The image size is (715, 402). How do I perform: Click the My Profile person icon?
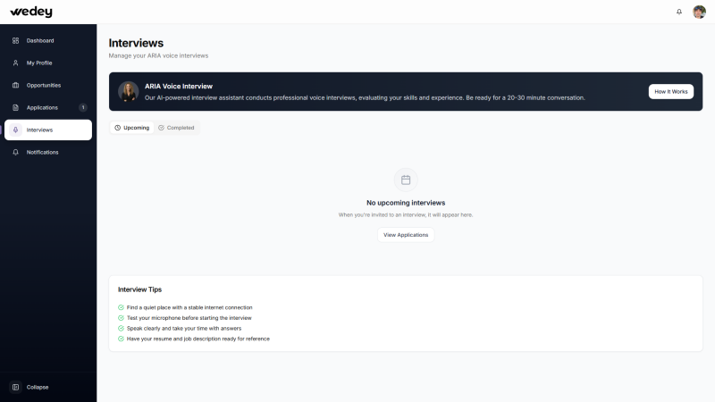[x=15, y=63]
